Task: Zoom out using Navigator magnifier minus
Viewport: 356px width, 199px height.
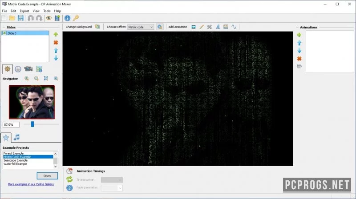Action: coord(36,79)
